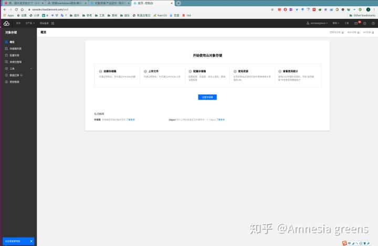Screen dimensions: 378x246
Task: Click the browser back arrow
Action: pos(5,9)
